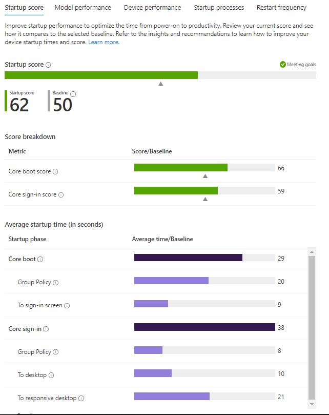Click the Baseline info icon
Viewport: 329px width, 415px height.
(73, 94)
